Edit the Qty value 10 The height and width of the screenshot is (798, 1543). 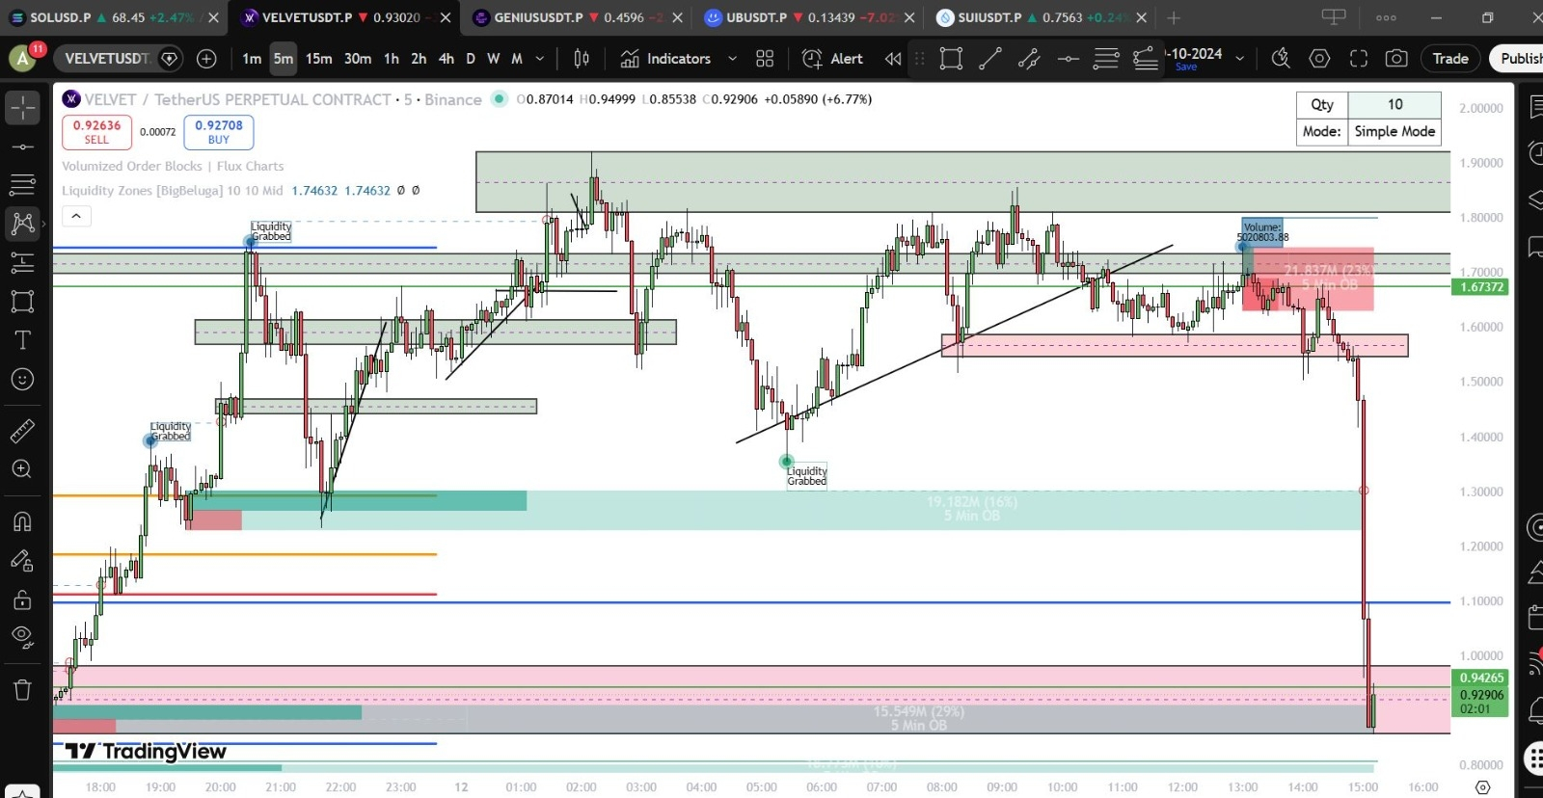click(x=1394, y=104)
